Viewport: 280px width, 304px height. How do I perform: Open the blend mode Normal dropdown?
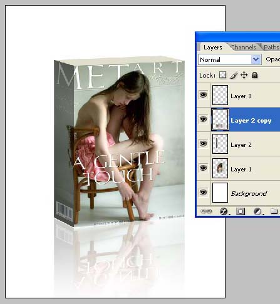click(230, 59)
